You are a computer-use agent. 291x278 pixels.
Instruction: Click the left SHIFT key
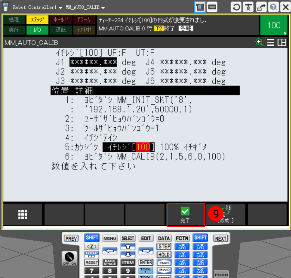[92, 238]
